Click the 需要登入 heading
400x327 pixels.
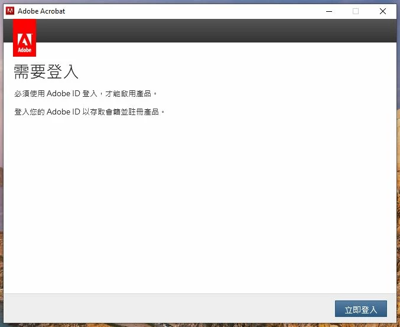[46, 71]
